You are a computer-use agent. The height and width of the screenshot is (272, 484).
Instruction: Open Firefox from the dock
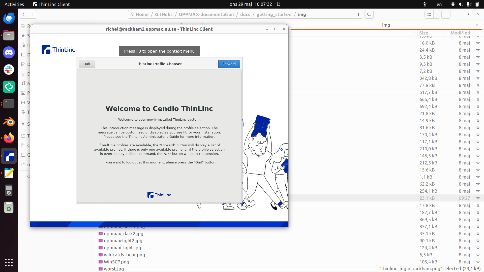click(x=9, y=138)
